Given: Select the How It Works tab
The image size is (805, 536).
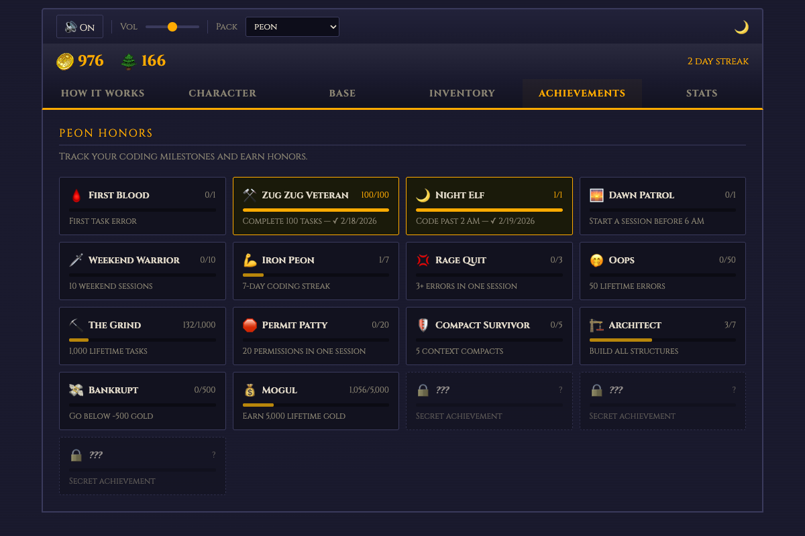Looking at the screenshot, I should (x=103, y=94).
